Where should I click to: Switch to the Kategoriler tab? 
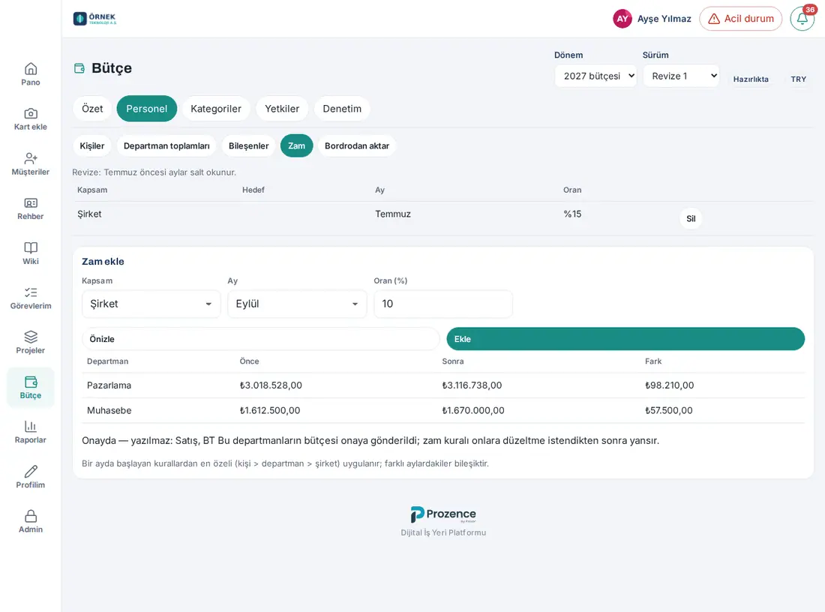pyautogui.click(x=216, y=109)
